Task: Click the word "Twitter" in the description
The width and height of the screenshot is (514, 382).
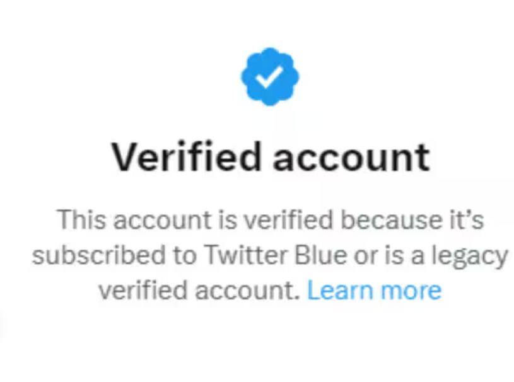Action: pyautogui.click(x=245, y=255)
